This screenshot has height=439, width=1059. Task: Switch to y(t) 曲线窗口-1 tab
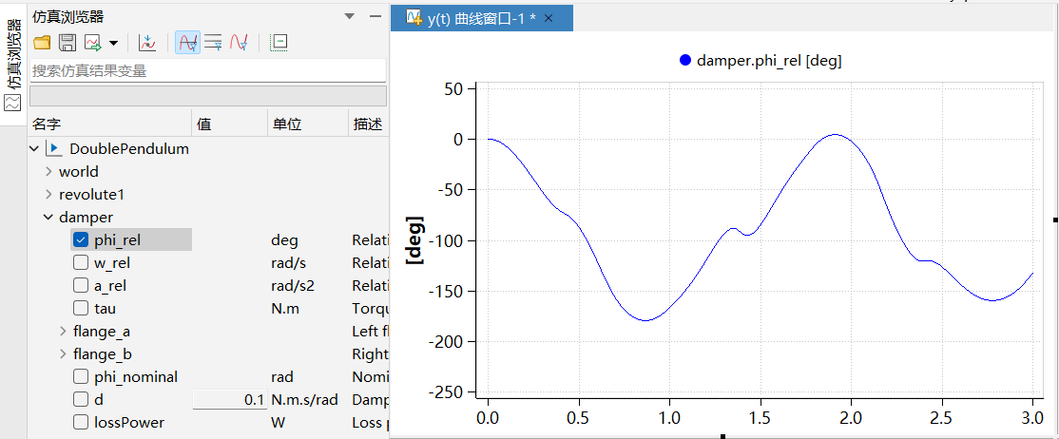tap(481, 18)
